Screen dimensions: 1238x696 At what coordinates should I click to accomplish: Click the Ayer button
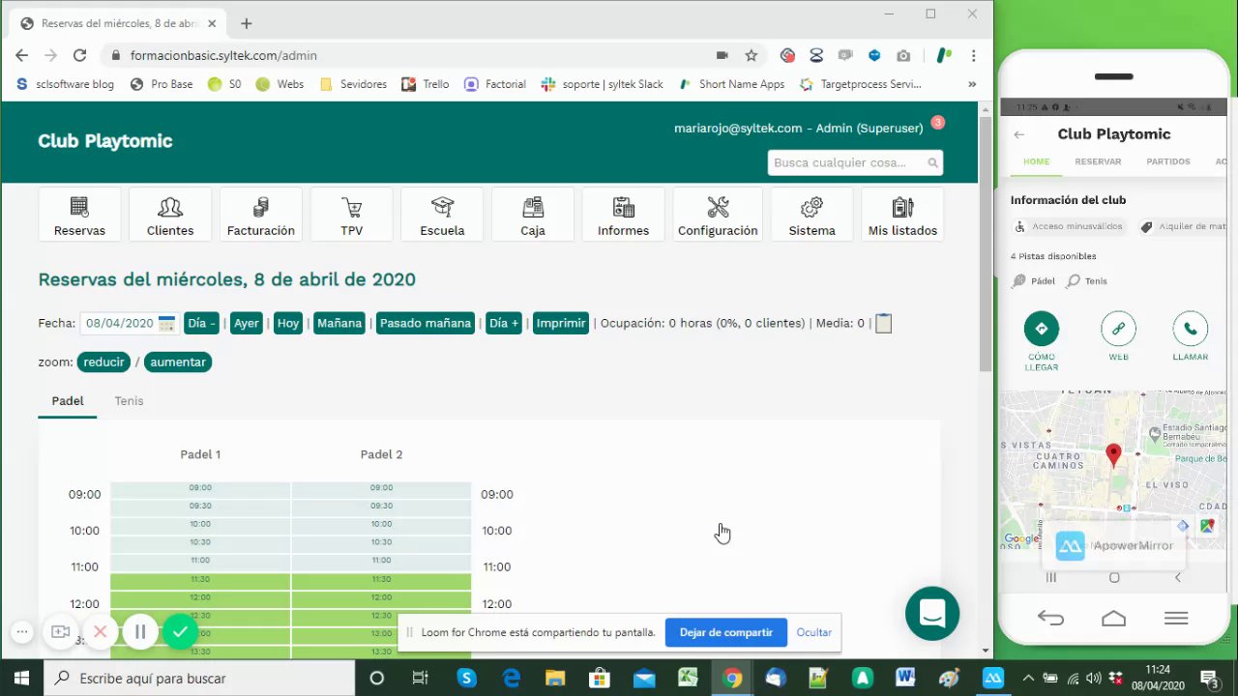(247, 323)
